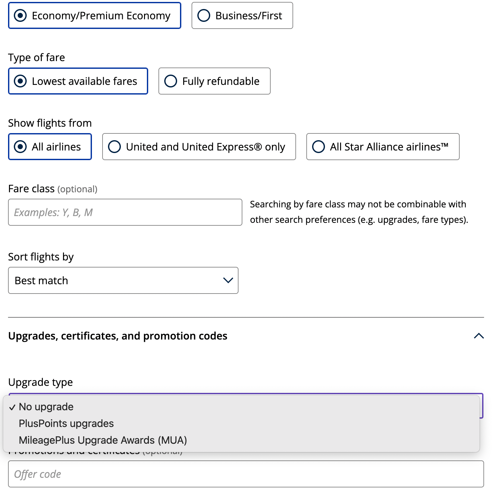
Task: Choose the Fully refundable fare type
Action: coord(171,81)
